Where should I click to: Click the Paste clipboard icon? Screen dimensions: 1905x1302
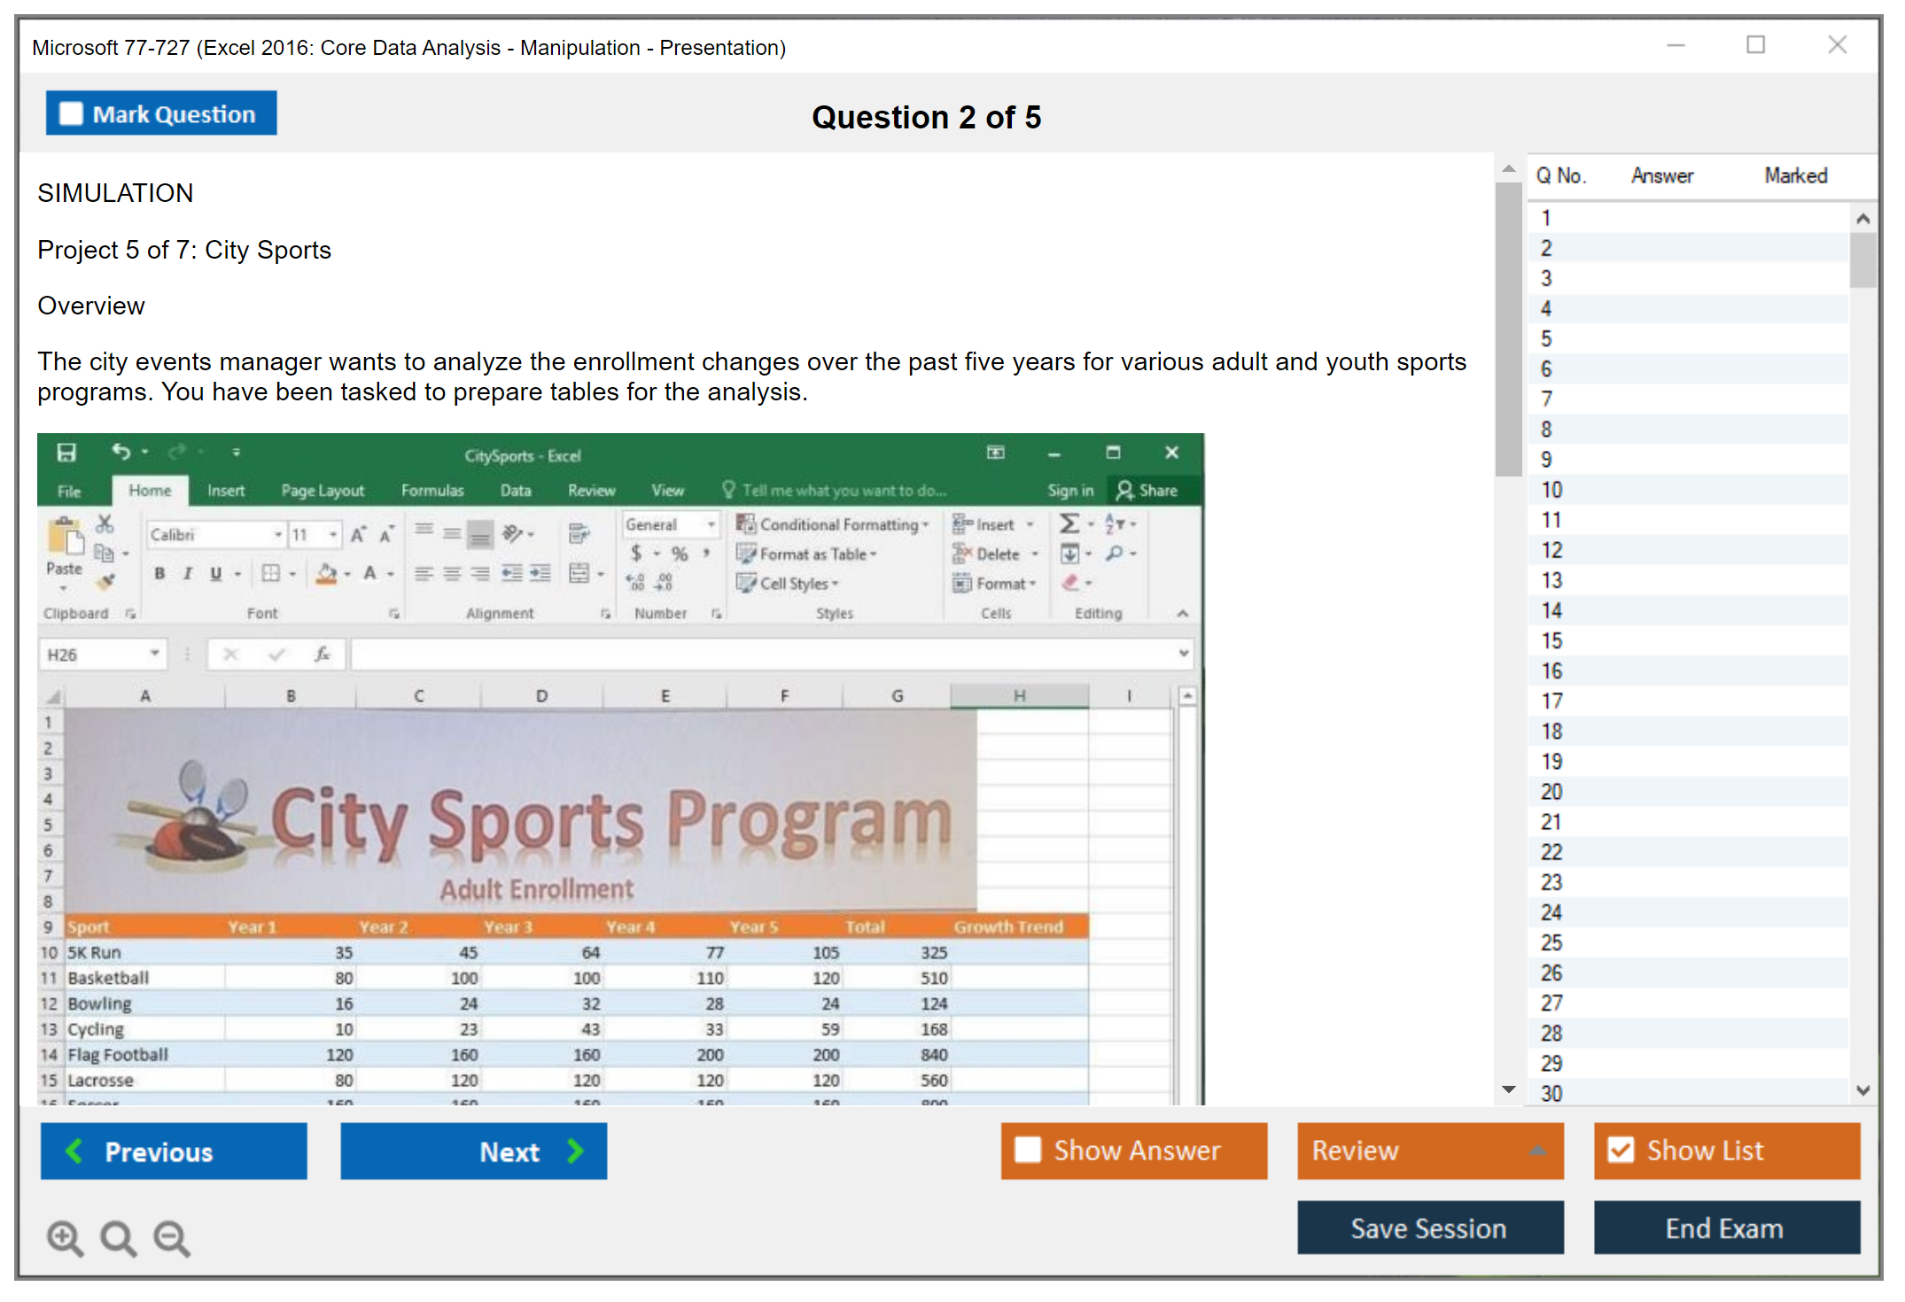click(66, 538)
